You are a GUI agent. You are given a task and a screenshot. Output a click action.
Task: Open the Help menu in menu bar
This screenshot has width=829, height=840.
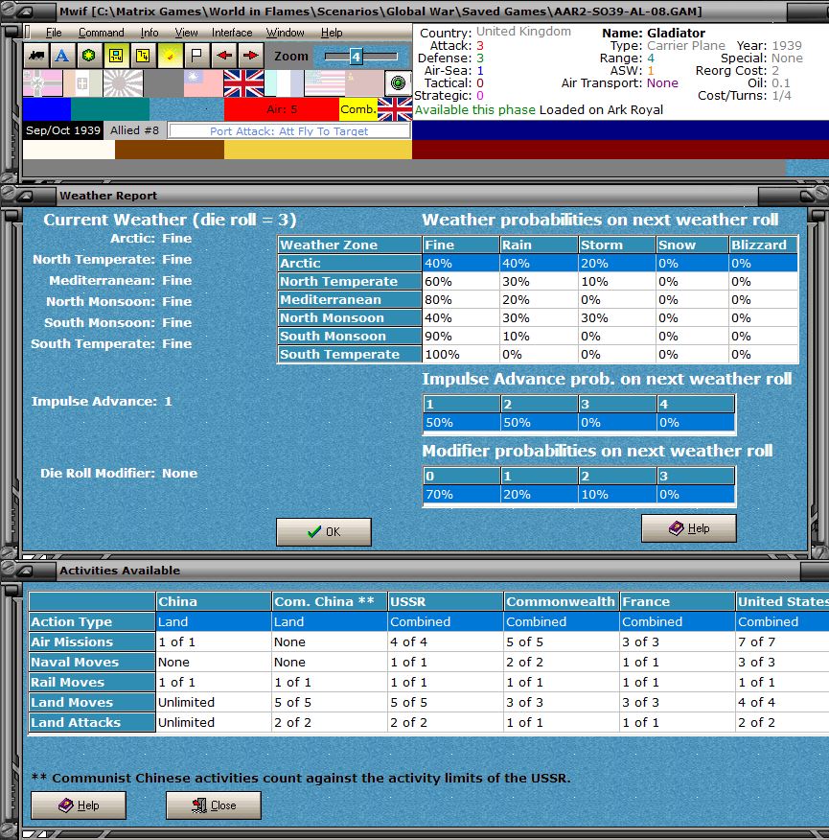(332, 33)
